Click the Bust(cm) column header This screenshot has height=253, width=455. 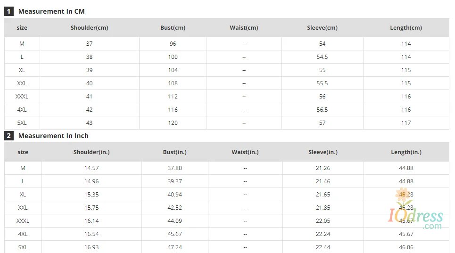pos(173,28)
